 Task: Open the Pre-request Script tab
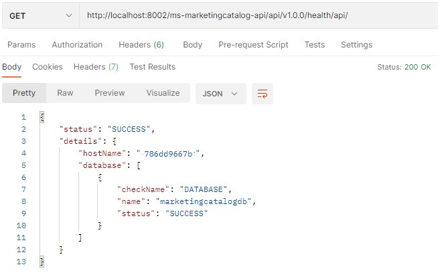click(253, 45)
